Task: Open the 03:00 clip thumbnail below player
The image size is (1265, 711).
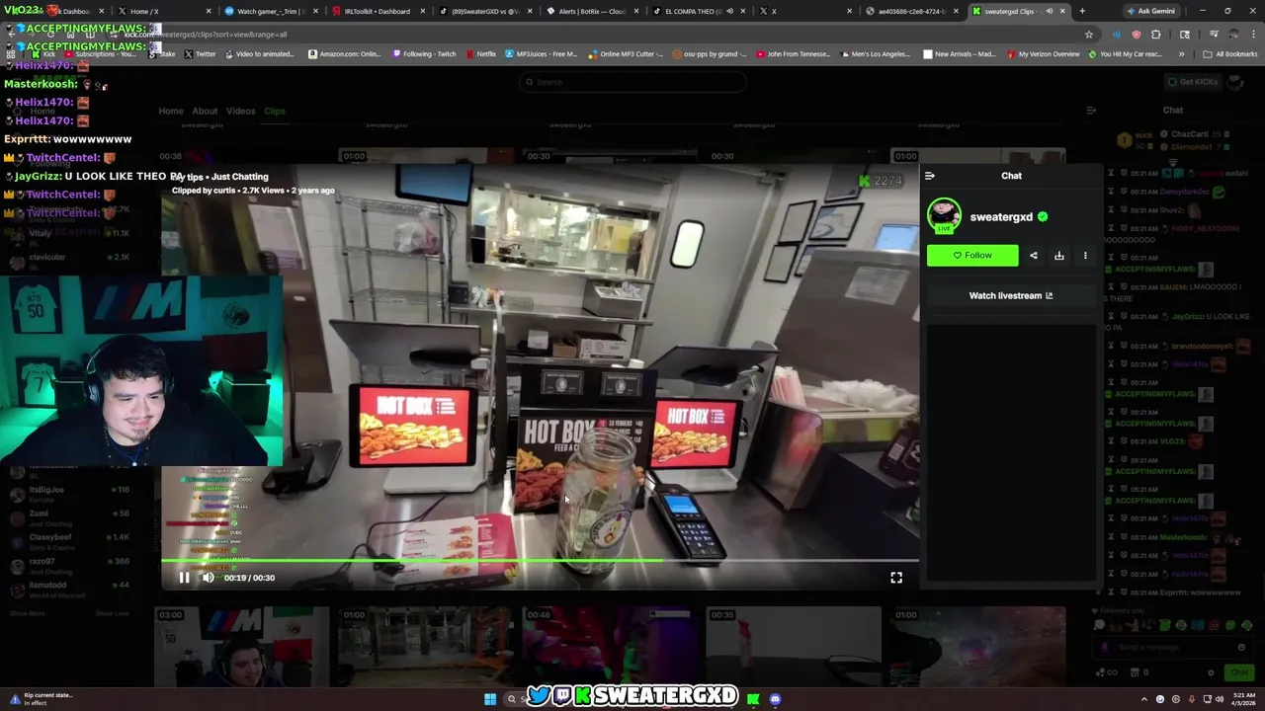Action: [x=242, y=647]
